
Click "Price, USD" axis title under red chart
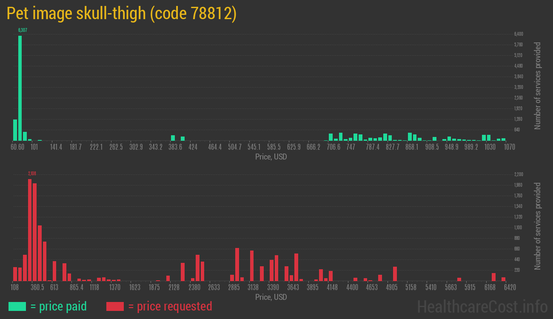[x=271, y=297]
